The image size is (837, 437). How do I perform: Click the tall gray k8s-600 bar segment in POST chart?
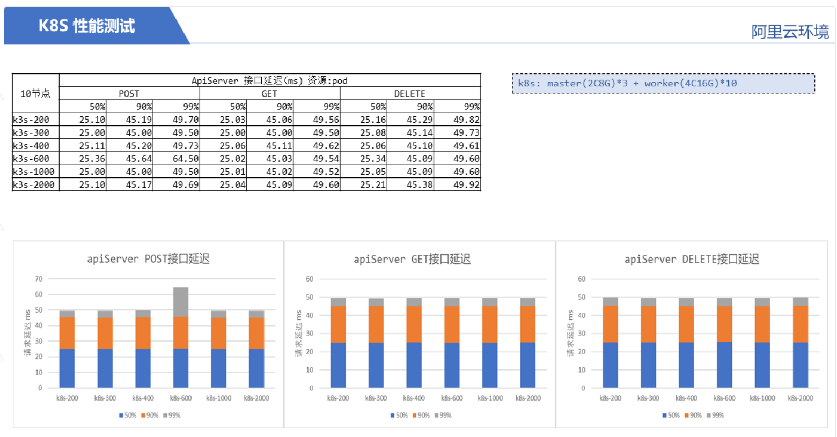pyautogui.click(x=181, y=302)
